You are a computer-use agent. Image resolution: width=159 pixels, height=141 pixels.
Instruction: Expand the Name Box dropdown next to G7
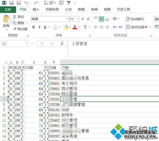tap(27, 43)
